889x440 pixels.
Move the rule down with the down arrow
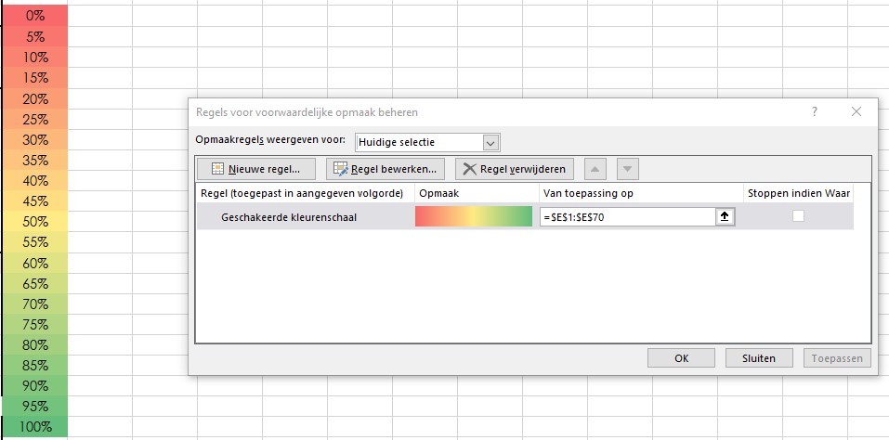tap(629, 169)
